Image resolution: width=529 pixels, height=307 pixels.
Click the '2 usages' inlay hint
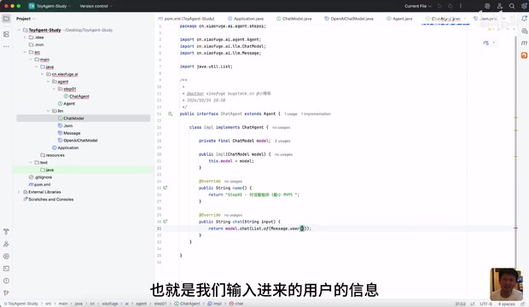[282, 141]
